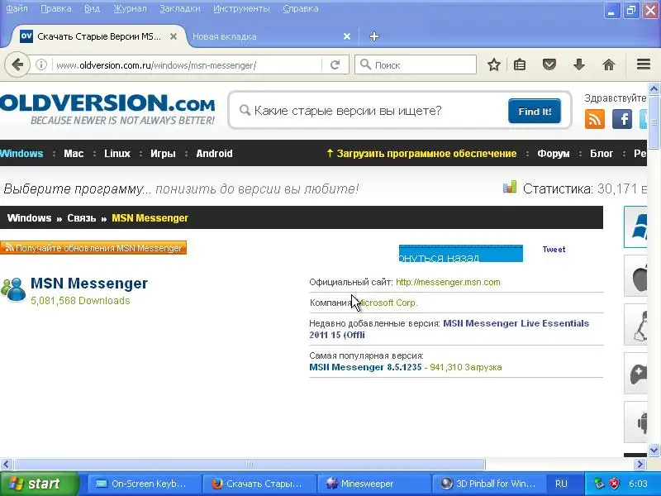Image resolution: width=661 pixels, height=496 pixels.
Task: Select the game controller sidebar icon
Action: pyautogui.click(x=635, y=374)
